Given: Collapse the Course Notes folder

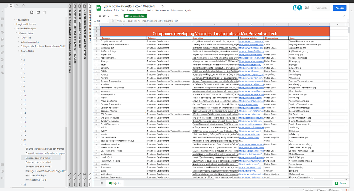Looking at the screenshot, I should [19, 51].
